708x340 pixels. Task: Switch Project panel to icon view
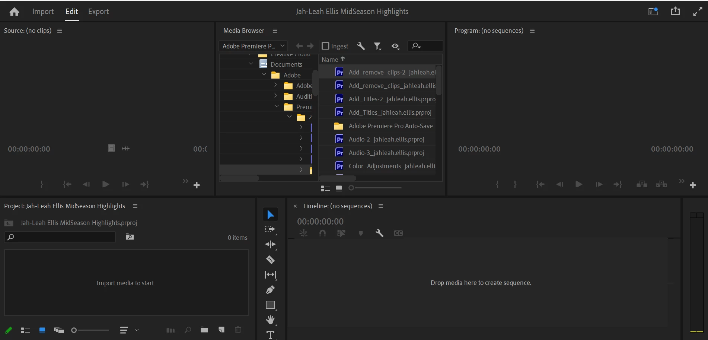[42, 330]
